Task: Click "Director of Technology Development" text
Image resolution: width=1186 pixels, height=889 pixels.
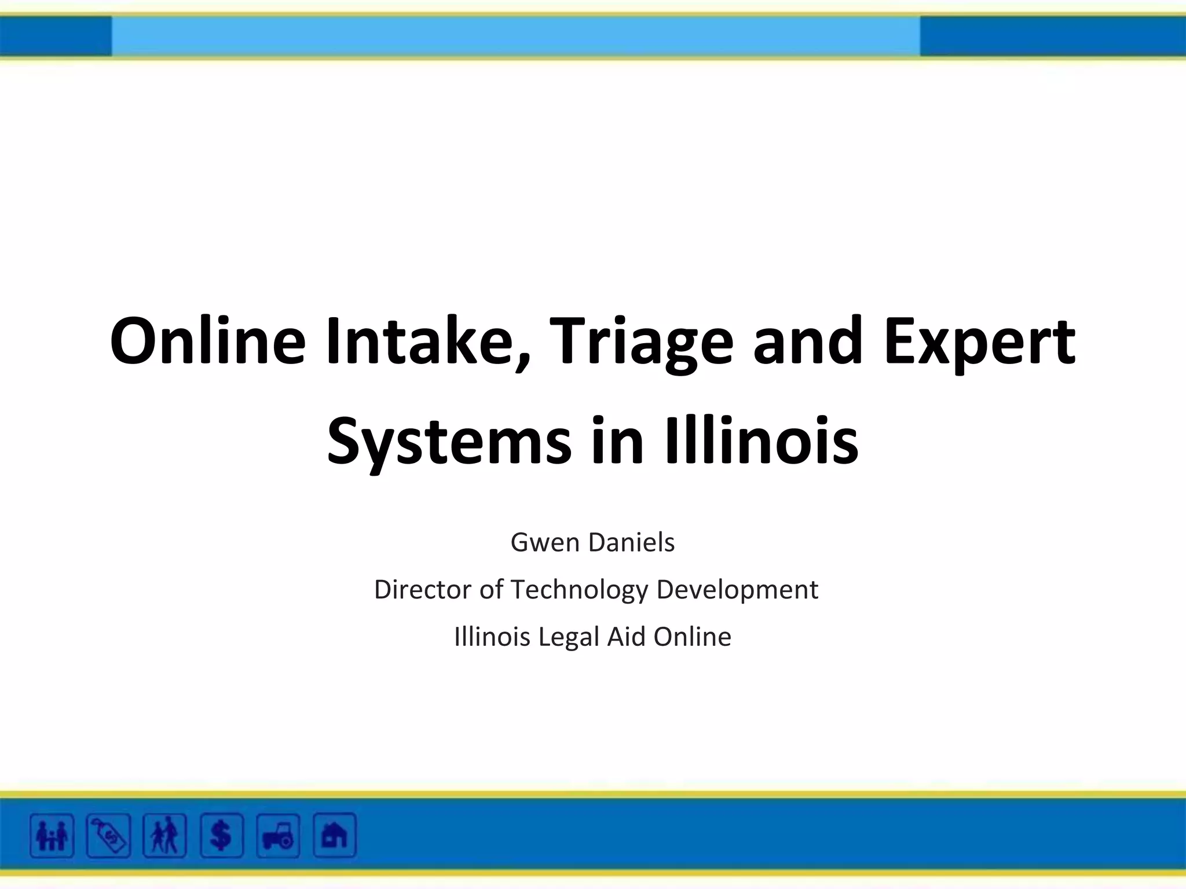Action: coord(596,590)
